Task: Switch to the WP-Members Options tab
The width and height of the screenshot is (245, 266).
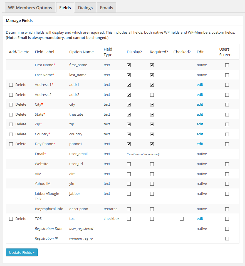Action: [x=30, y=8]
